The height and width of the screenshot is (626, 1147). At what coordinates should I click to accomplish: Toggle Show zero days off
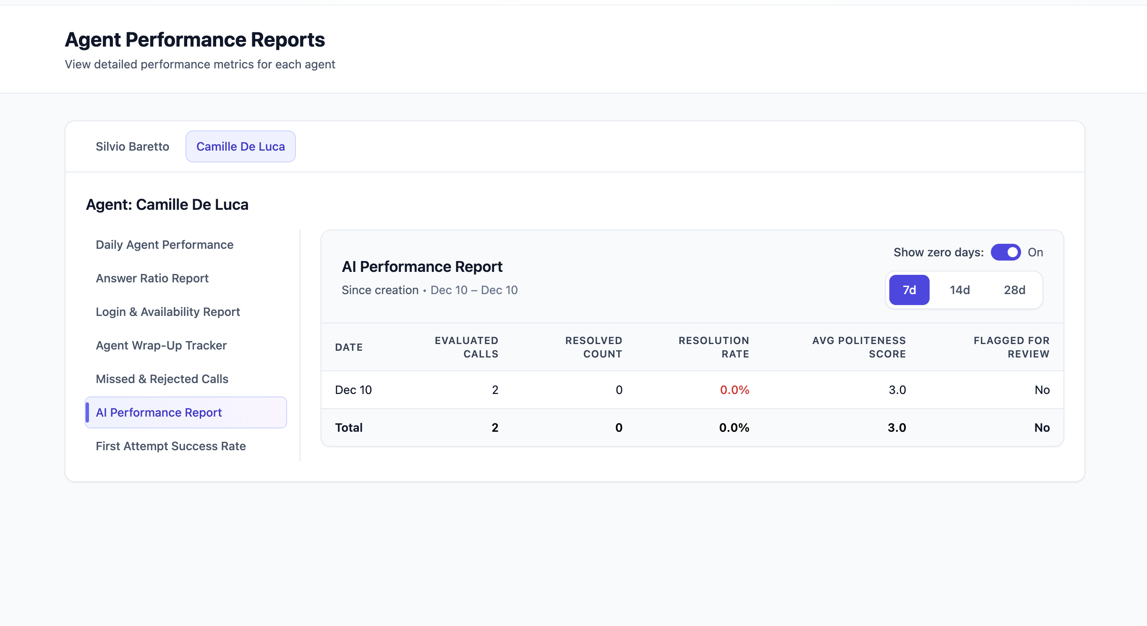(1006, 252)
